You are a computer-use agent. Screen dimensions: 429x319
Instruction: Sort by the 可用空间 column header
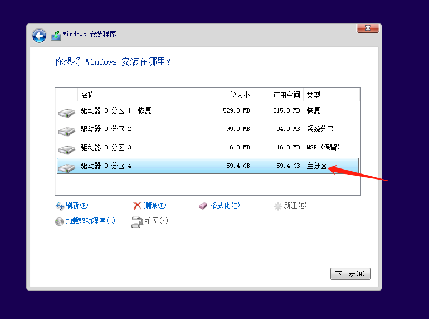click(279, 95)
